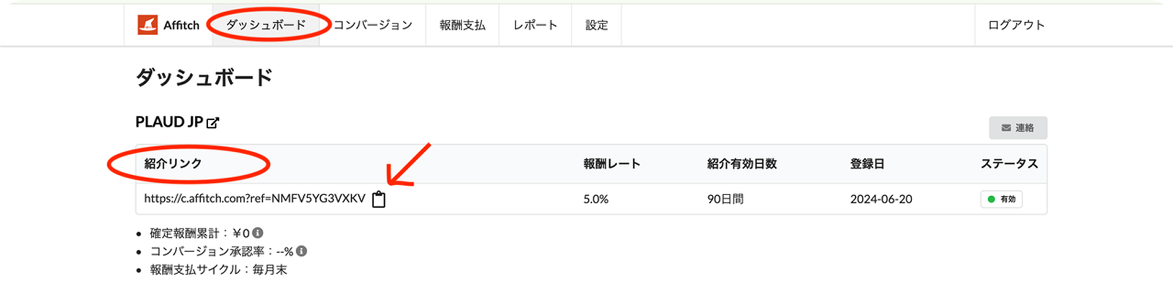Click the Affitch witch-hat logo icon
The width and height of the screenshot is (1173, 293).
coord(147,25)
